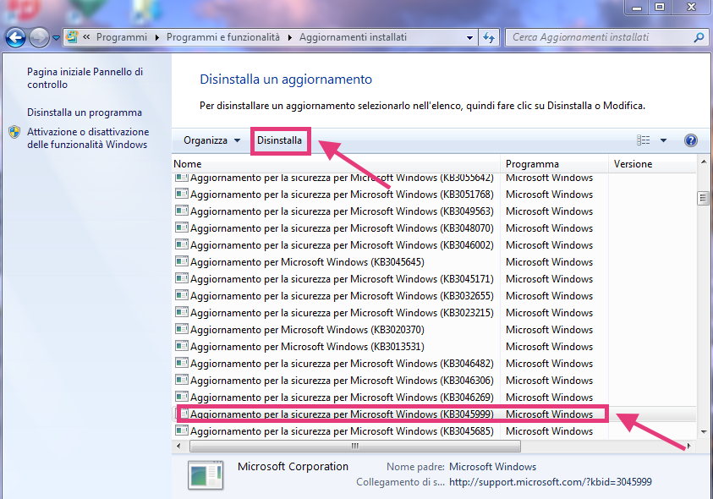
Task: Click the icon of update KB3051768
Action: coord(182,194)
